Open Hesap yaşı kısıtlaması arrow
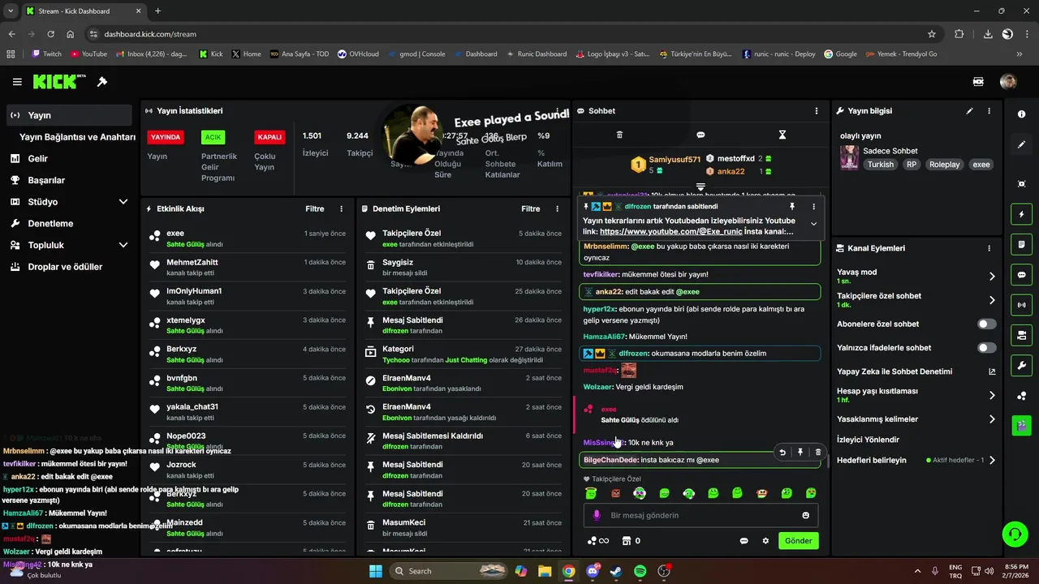 click(x=992, y=396)
